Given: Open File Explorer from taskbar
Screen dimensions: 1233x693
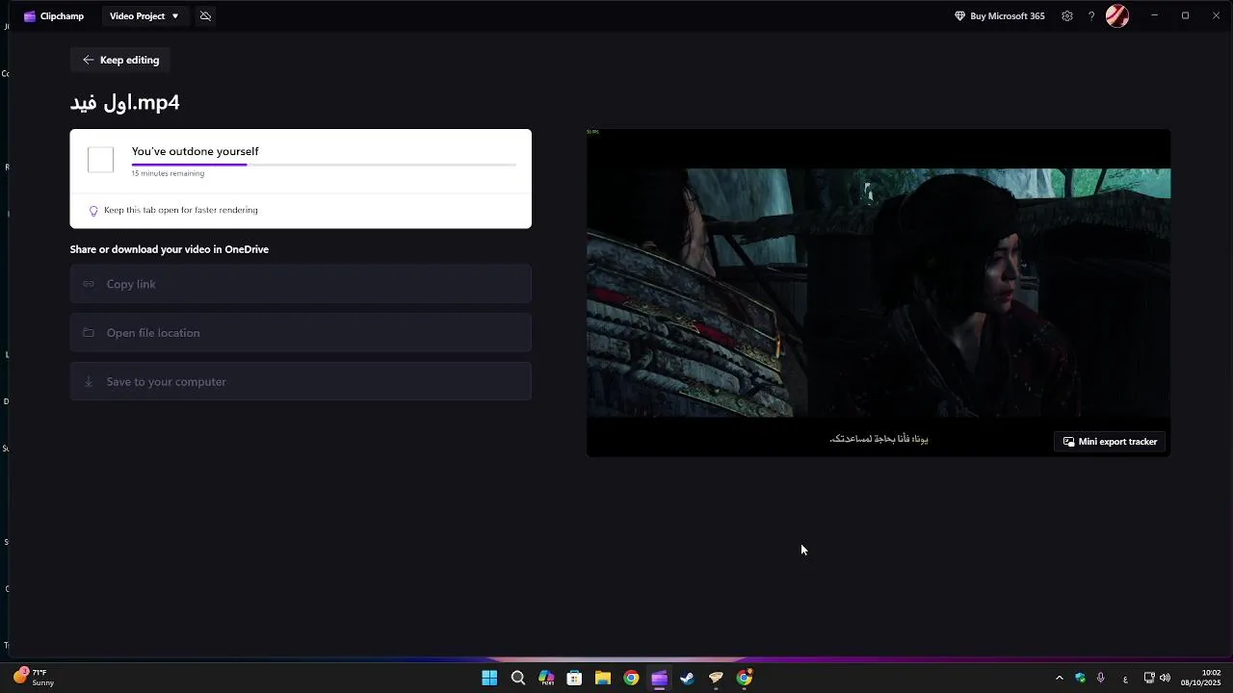Looking at the screenshot, I should (x=603, y=678).
